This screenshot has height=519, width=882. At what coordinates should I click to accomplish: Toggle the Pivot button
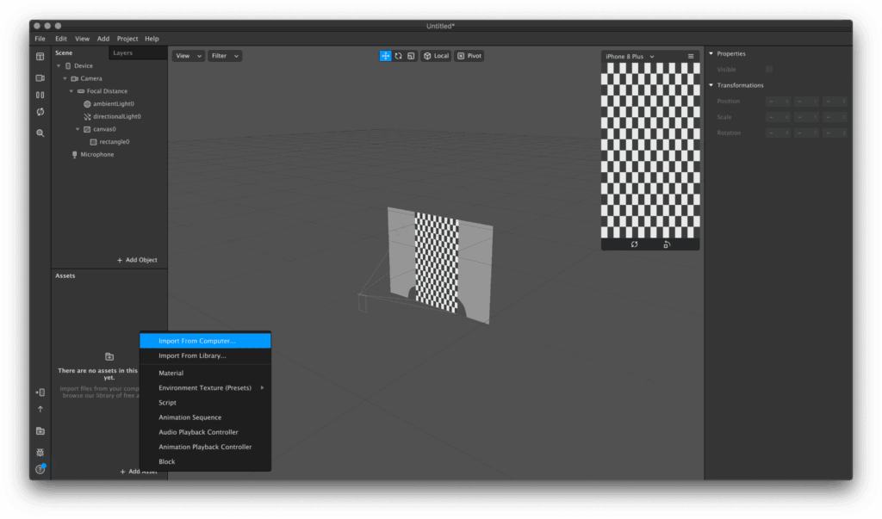pyautogui.click(x=469, y=56)
